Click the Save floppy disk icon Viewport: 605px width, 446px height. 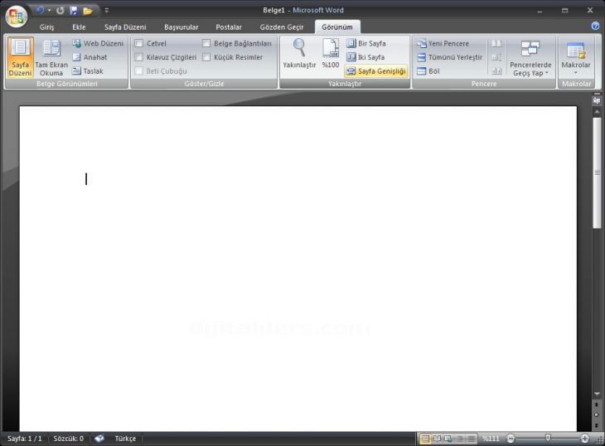click(x=74, y=11)
